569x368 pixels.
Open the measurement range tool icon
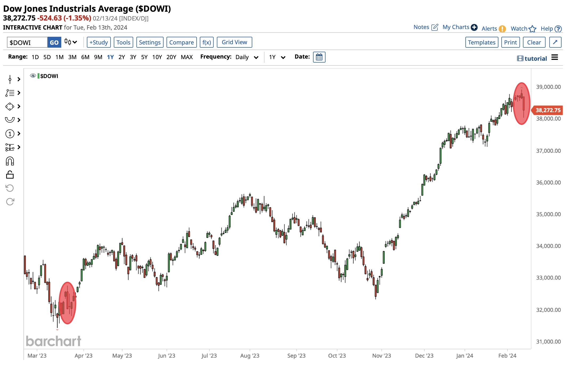(10, 147)
